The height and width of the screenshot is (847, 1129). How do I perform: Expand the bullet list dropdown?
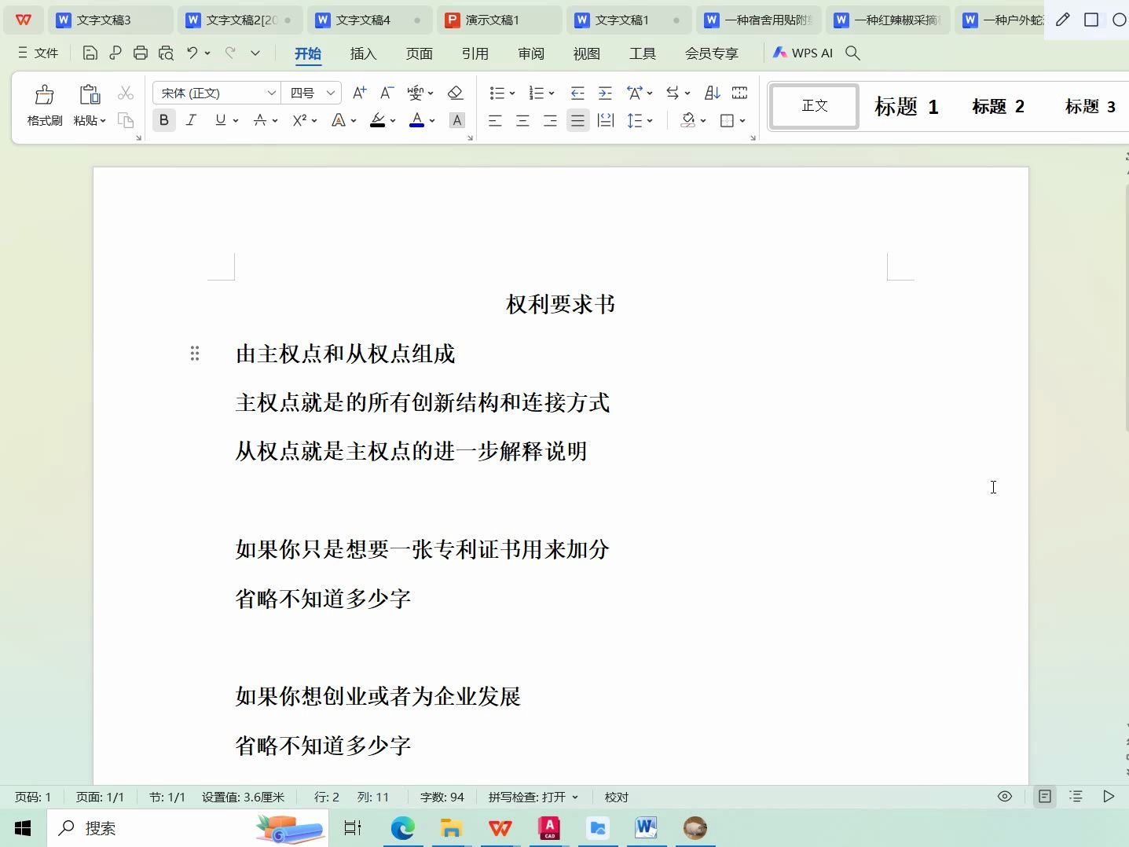[512, 93]
